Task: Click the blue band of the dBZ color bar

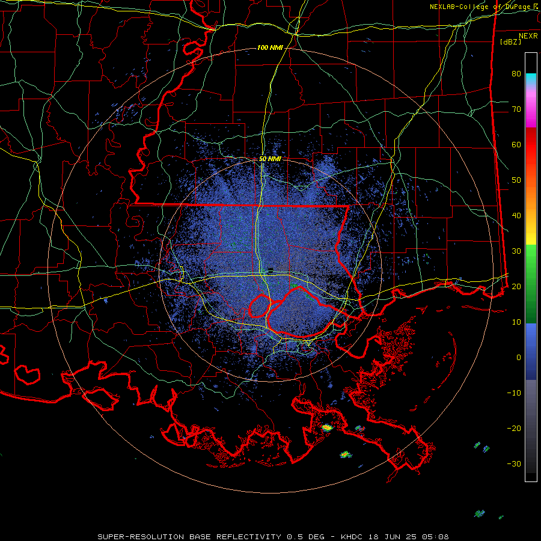Action: point(531,352)
